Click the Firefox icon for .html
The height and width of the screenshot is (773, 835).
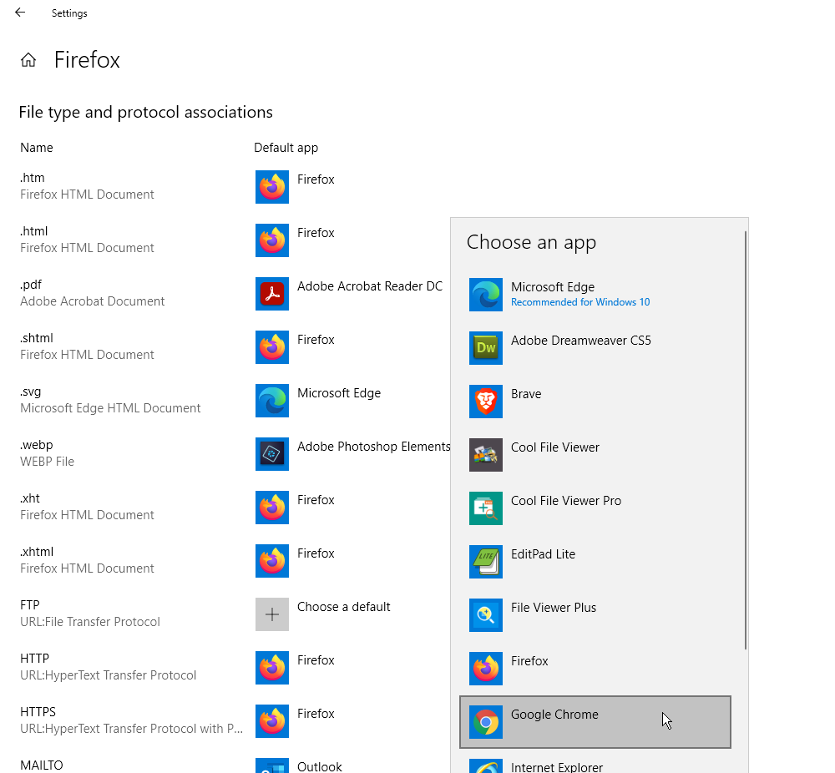pos(272,240)
